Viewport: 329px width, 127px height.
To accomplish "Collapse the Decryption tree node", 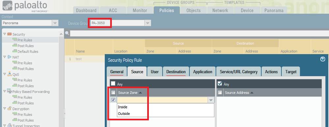I will (5, 109).
